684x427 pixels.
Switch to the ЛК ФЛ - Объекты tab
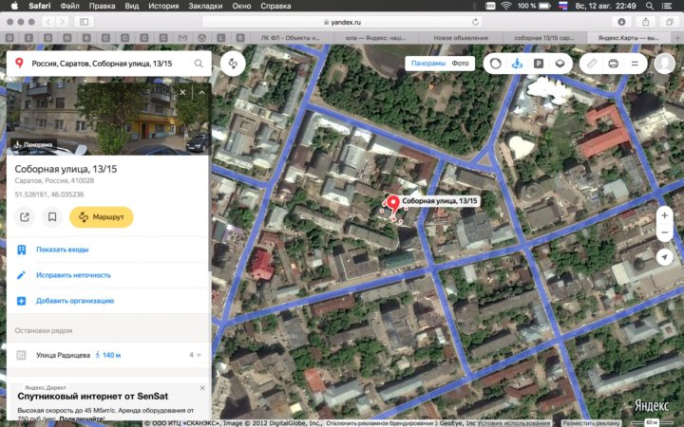point(291,38)
